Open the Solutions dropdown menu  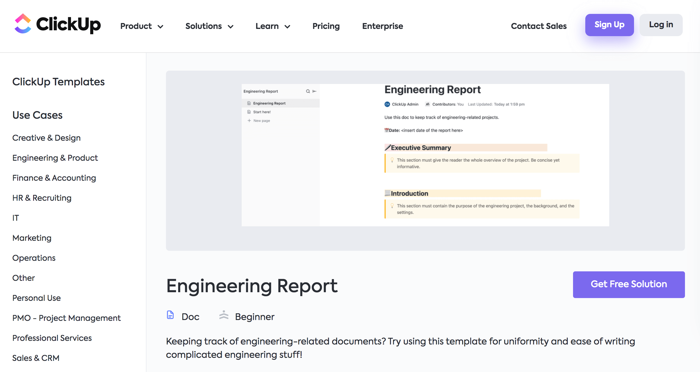point(209,26)
